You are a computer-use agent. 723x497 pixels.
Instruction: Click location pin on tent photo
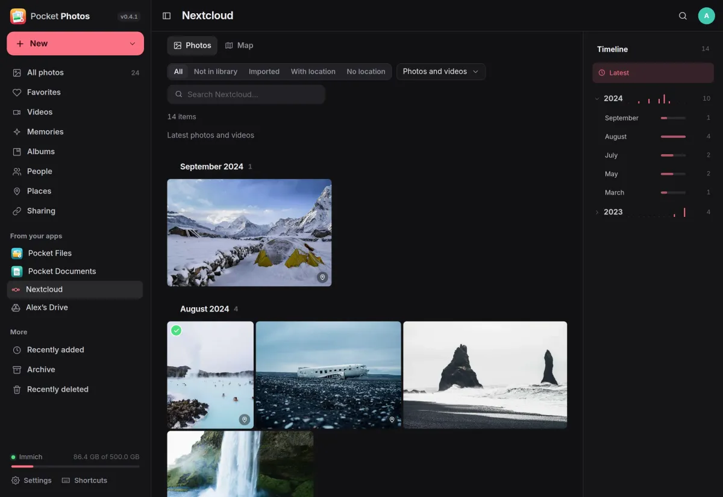pyautogui.click(x=322, y=277)
